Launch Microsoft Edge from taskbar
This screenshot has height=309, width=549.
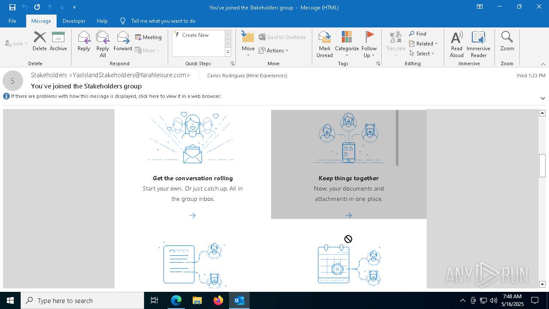(x=176, y=300)
